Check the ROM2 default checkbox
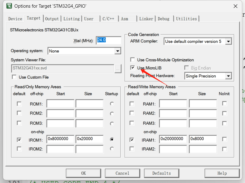 [x=19, y=113]
